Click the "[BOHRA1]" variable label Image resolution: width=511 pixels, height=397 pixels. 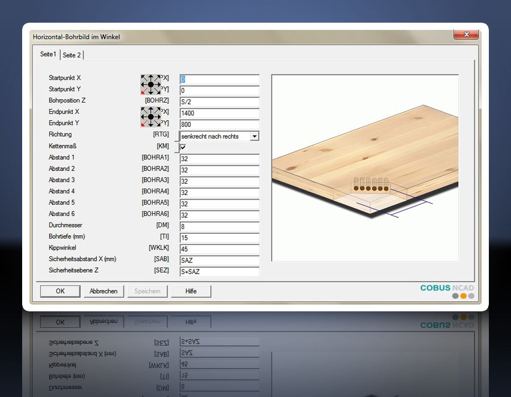[x=156, y=157]
